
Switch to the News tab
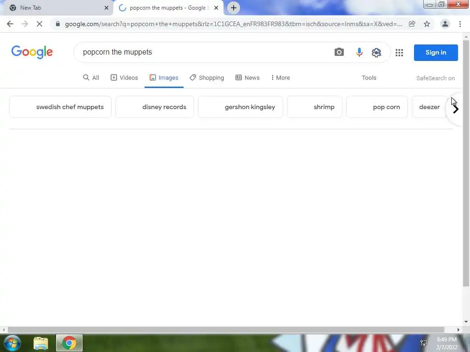(247, 78)
